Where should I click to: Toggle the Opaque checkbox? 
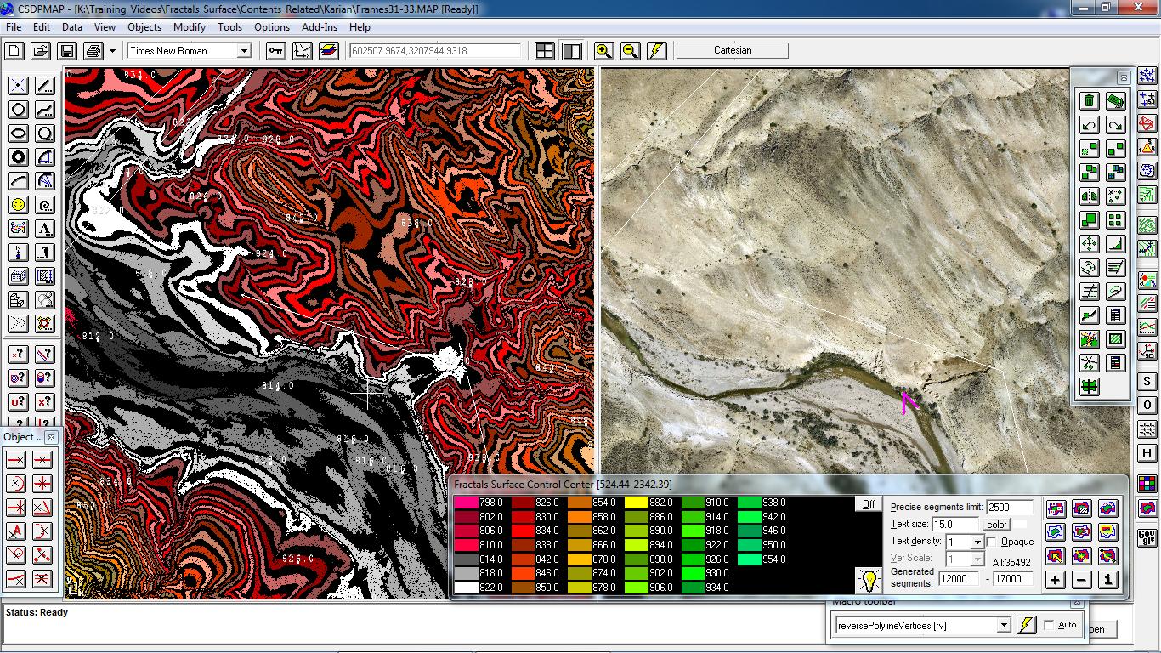[991, 542]
